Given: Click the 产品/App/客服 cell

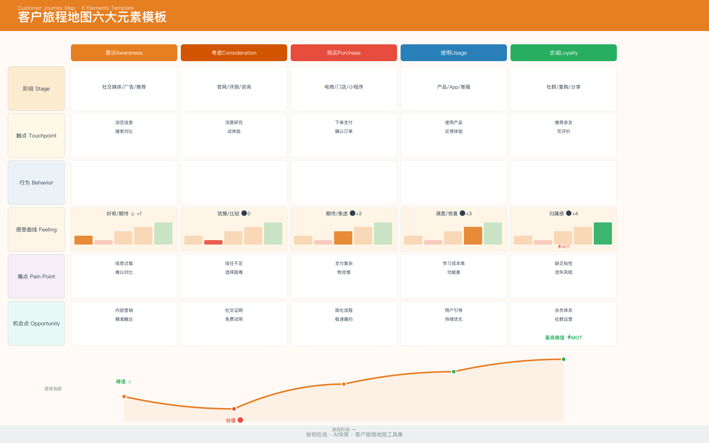Looking at the screenshot, I should click(454, 89).
